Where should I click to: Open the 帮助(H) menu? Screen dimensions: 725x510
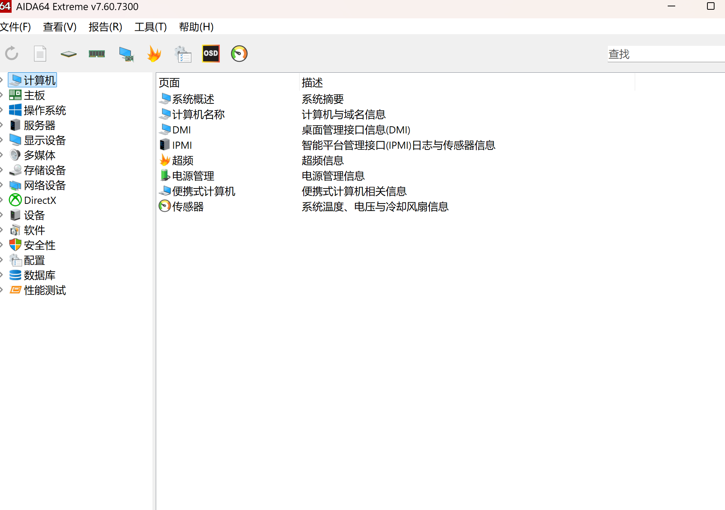(196, 27)
